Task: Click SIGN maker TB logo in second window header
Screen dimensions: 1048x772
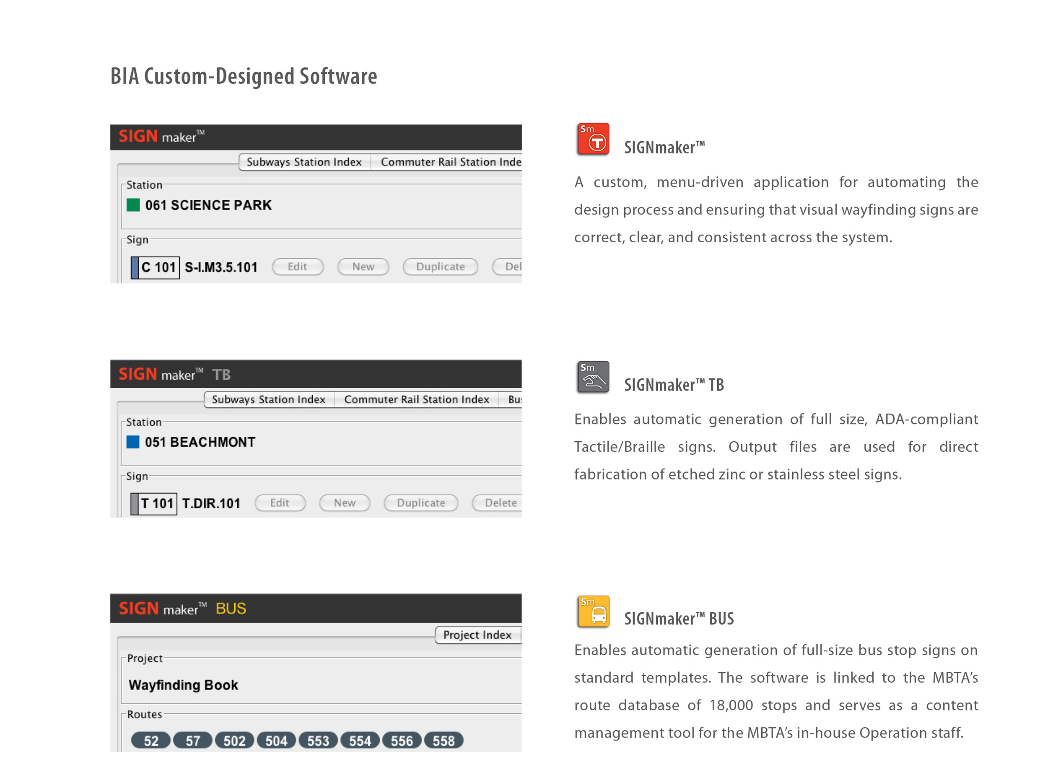Action: [174, 374]
